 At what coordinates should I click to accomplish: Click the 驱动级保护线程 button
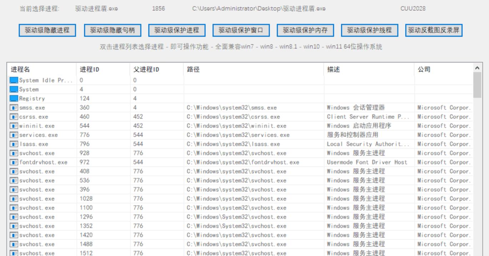click(x=369, y=30)
